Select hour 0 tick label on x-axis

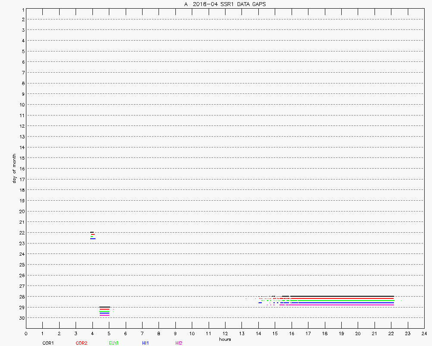coord(26,334)
